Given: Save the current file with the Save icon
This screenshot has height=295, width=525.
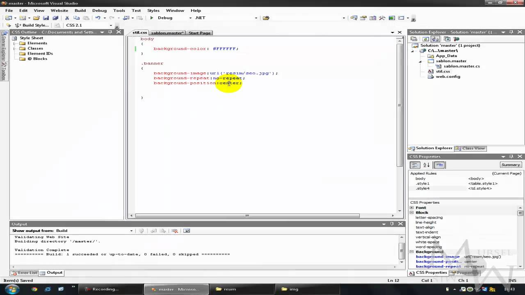Looking at the screenshot, I should (46, 18).
